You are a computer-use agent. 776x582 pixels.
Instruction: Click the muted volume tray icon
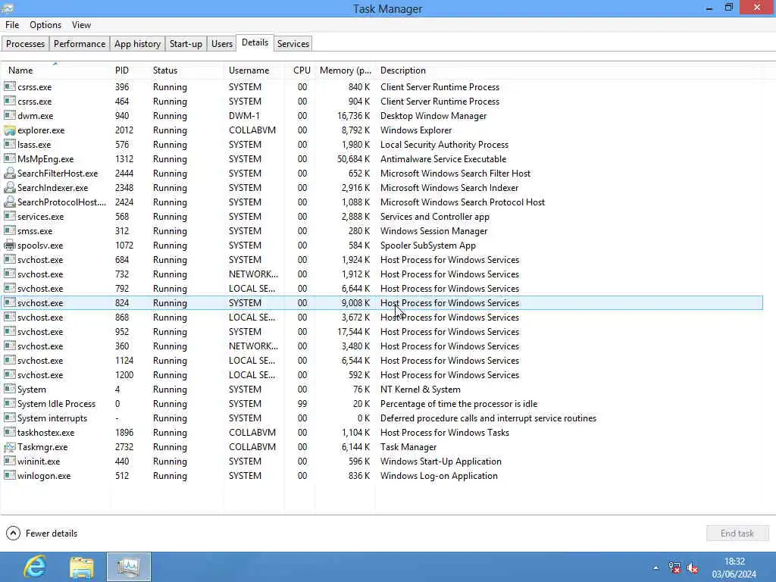(693, 568)
